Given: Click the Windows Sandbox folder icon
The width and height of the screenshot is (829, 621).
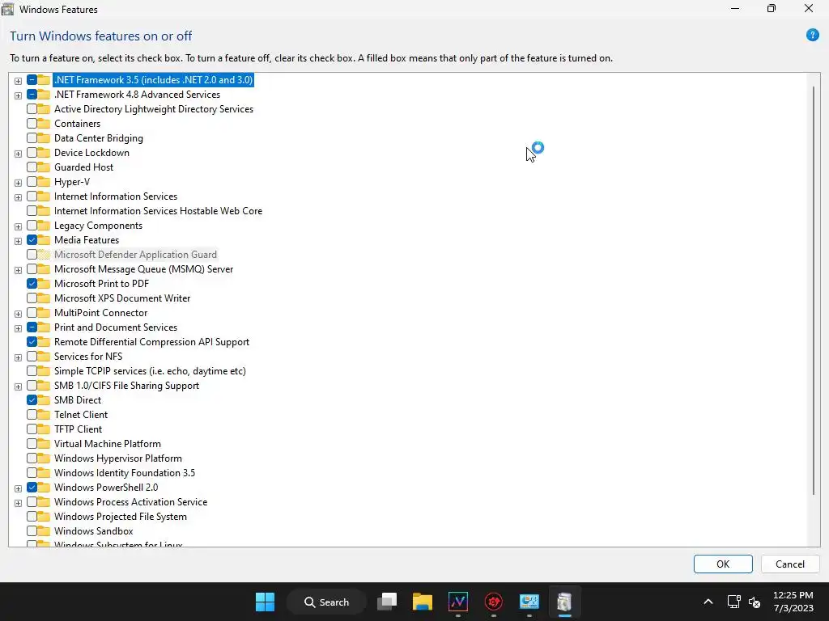Looking at the screenshot, I should [44, 531].
